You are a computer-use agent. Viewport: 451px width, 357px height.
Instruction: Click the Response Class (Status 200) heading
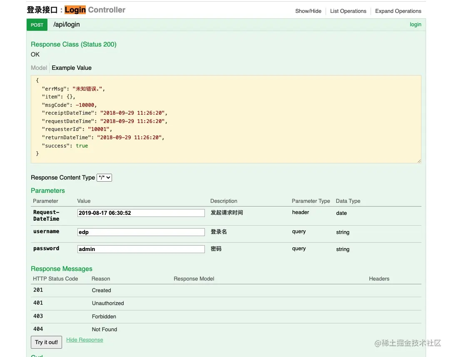coord(74,44)
